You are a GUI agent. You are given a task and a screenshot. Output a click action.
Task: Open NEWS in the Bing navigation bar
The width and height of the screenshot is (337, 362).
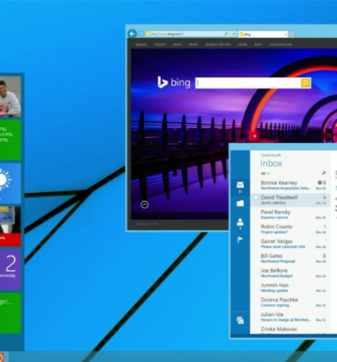(193, 44)
